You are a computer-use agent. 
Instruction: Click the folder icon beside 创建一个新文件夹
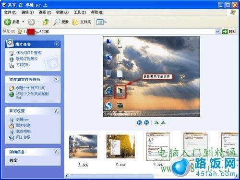click(12, 88)
